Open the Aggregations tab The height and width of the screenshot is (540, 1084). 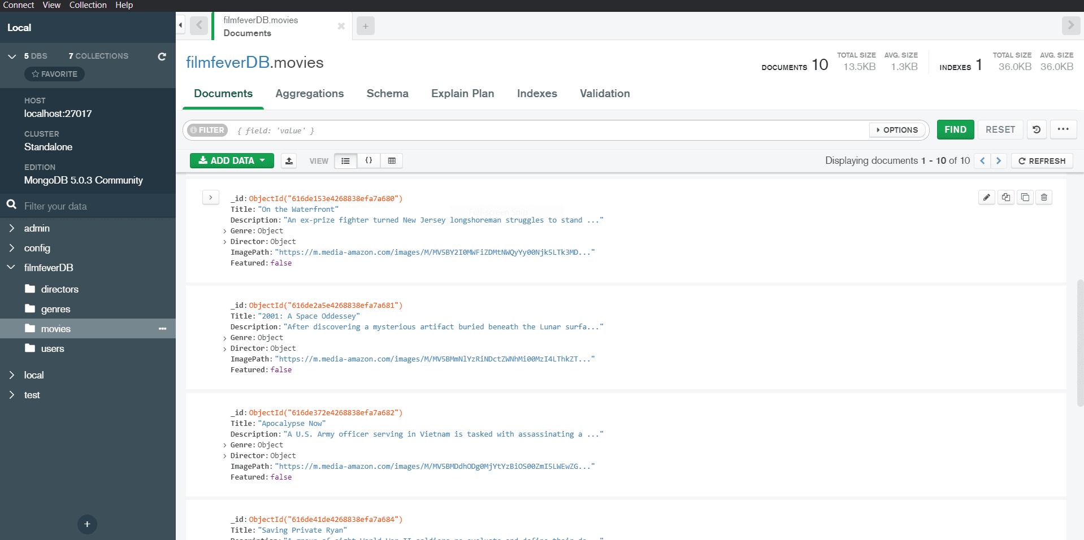coord(309,94)
